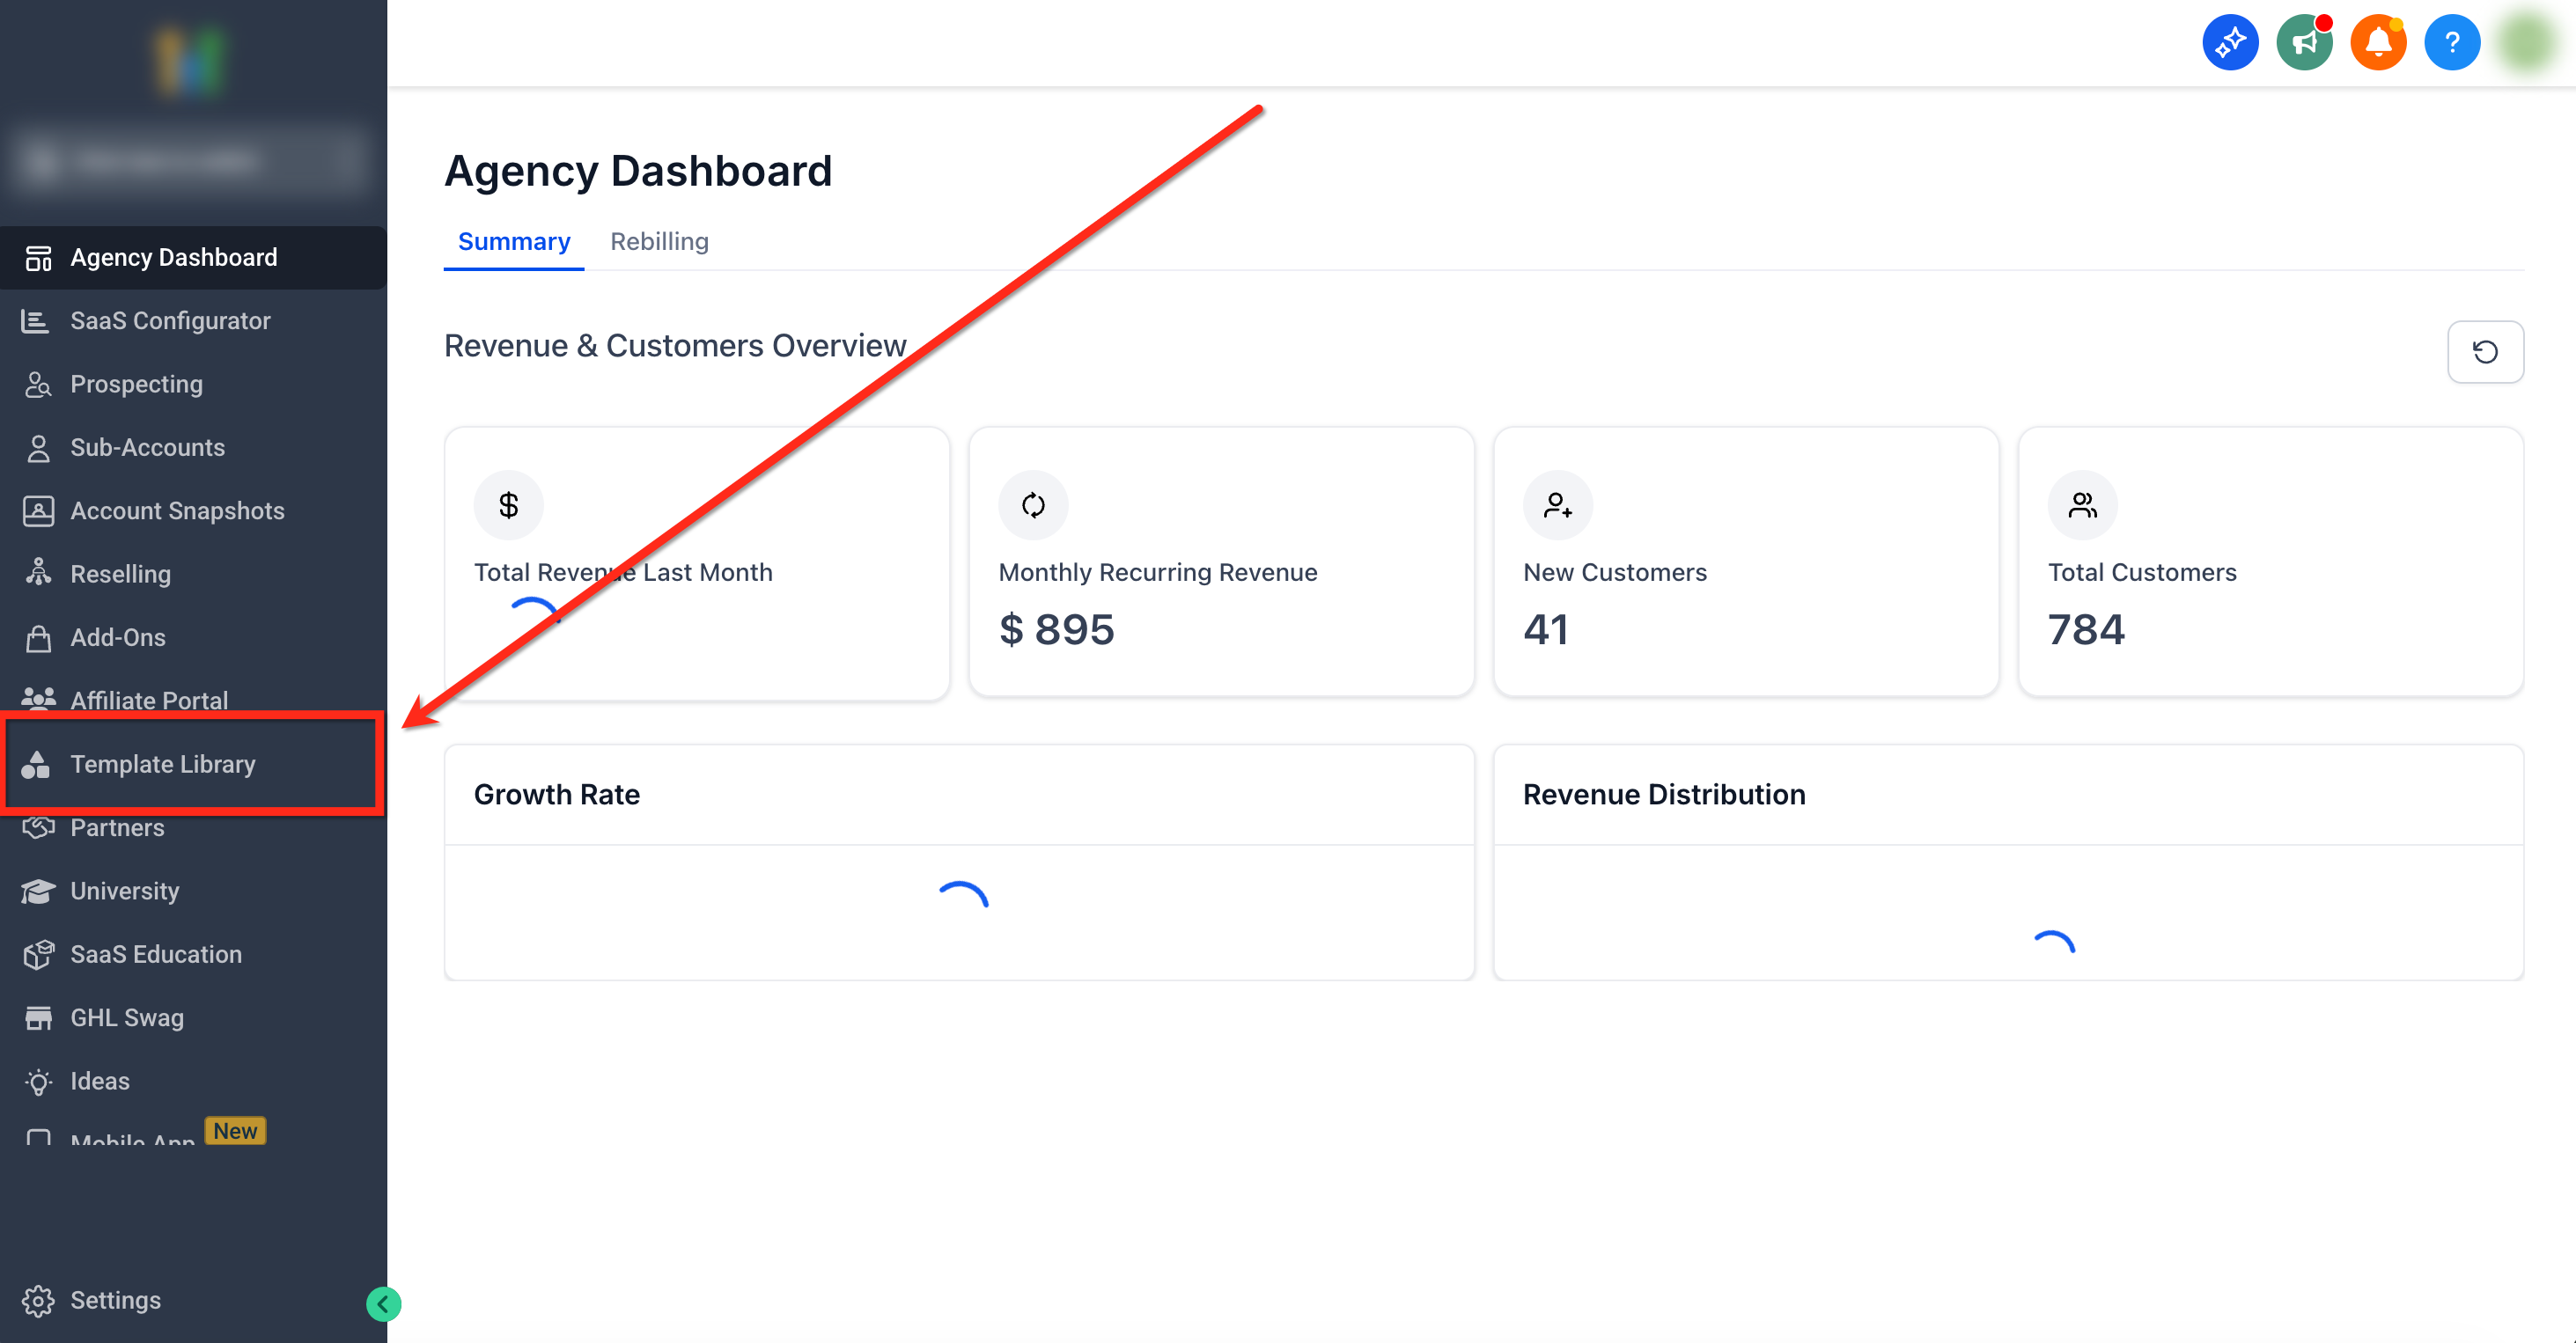Screen dimensions: 2576x1343
Task: Open Account Snapshots
Action: click(177, 511)
